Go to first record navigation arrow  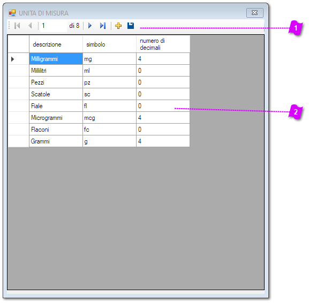click(17, 26)
